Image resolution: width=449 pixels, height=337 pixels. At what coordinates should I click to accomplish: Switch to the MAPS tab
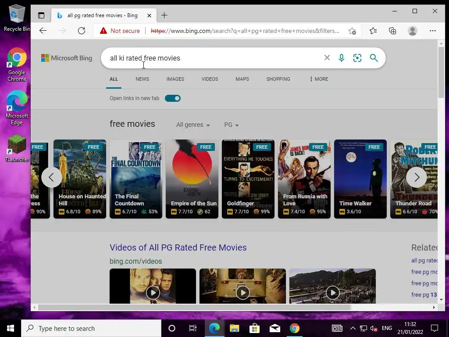click(x=242, y=79)
